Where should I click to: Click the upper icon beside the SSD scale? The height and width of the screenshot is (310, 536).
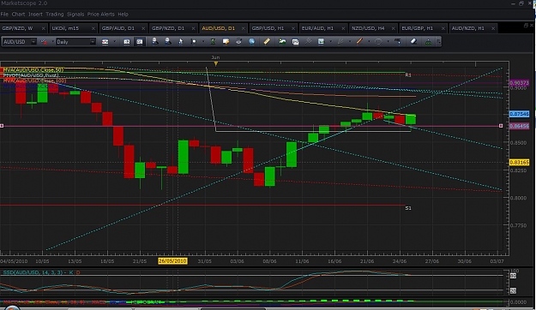[x=513, y=276]
